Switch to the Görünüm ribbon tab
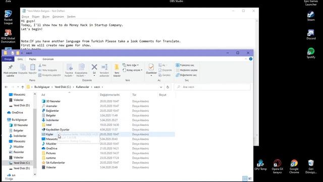 [48, 59]
